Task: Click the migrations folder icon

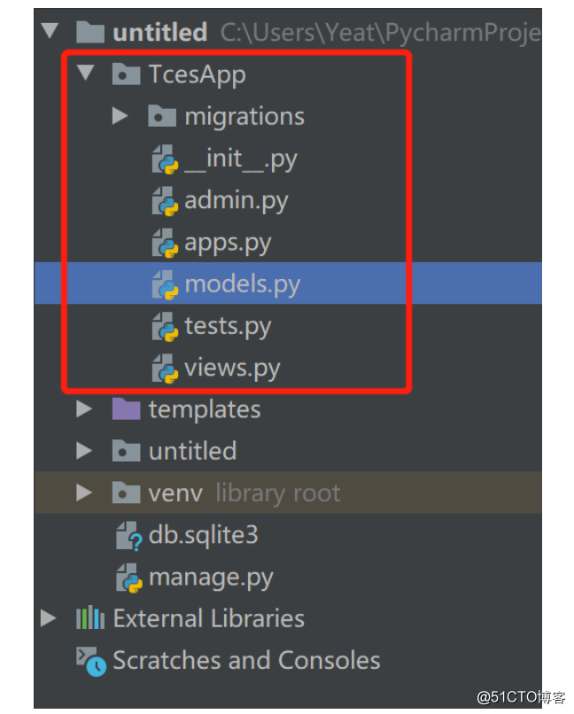Action: click(x=162, y=115)
